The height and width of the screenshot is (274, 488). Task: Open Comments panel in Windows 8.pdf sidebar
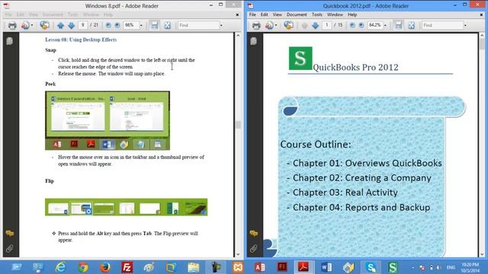point(10,234)
